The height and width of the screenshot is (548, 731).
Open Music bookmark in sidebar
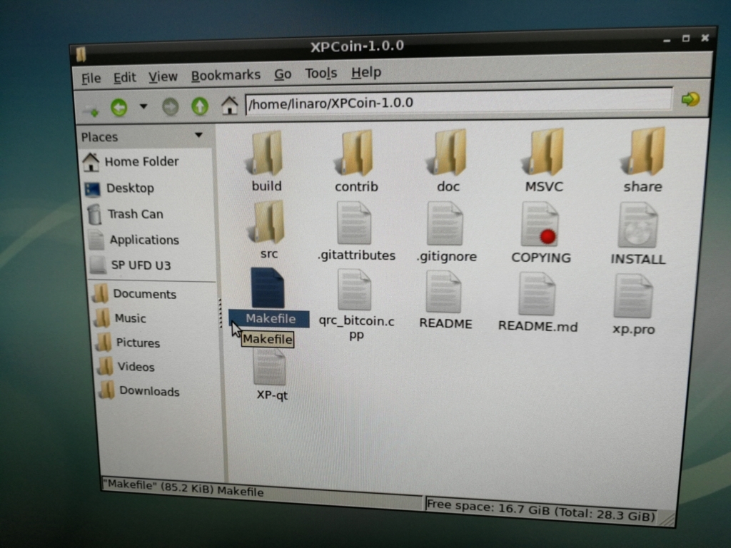pyautogui.click(x=120, y=318)
